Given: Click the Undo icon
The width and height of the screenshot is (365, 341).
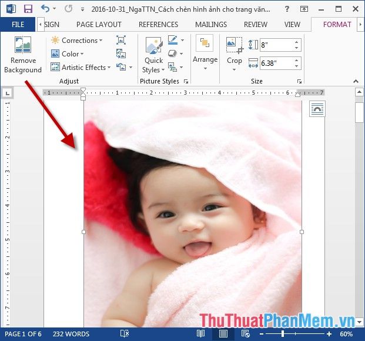Looking at the screenshot, I should pyautogui.click(x=45, y=9).
